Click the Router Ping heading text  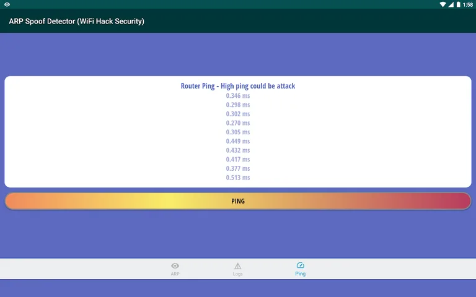pyautogui.click(x=238, y=86)
